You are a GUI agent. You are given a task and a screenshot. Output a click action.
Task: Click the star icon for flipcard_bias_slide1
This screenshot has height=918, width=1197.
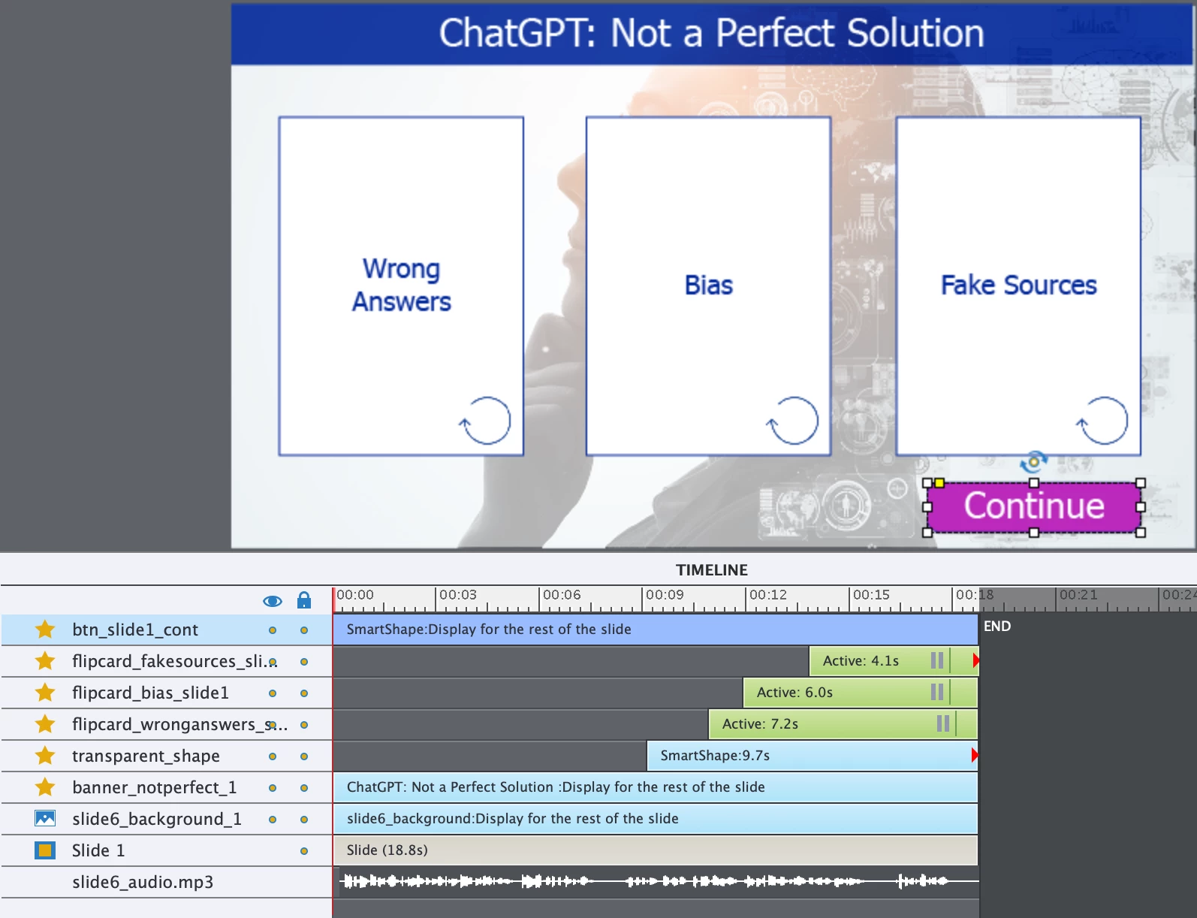coord(45,693)
